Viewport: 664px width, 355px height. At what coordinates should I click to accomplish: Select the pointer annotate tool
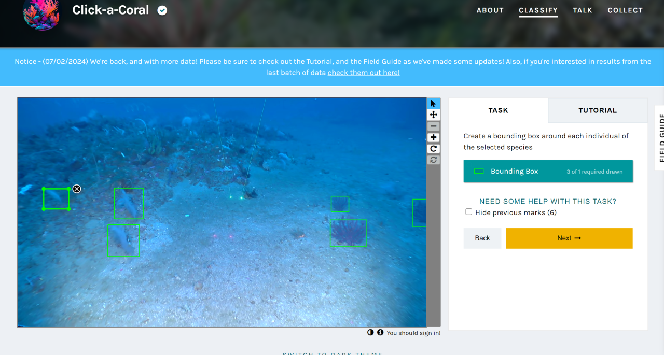coord(433,103)
